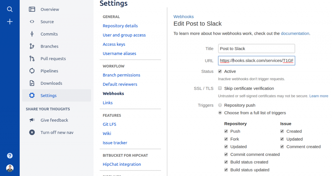
Task: Click the Turn off new nav X icon
Action: pos(32,132)
